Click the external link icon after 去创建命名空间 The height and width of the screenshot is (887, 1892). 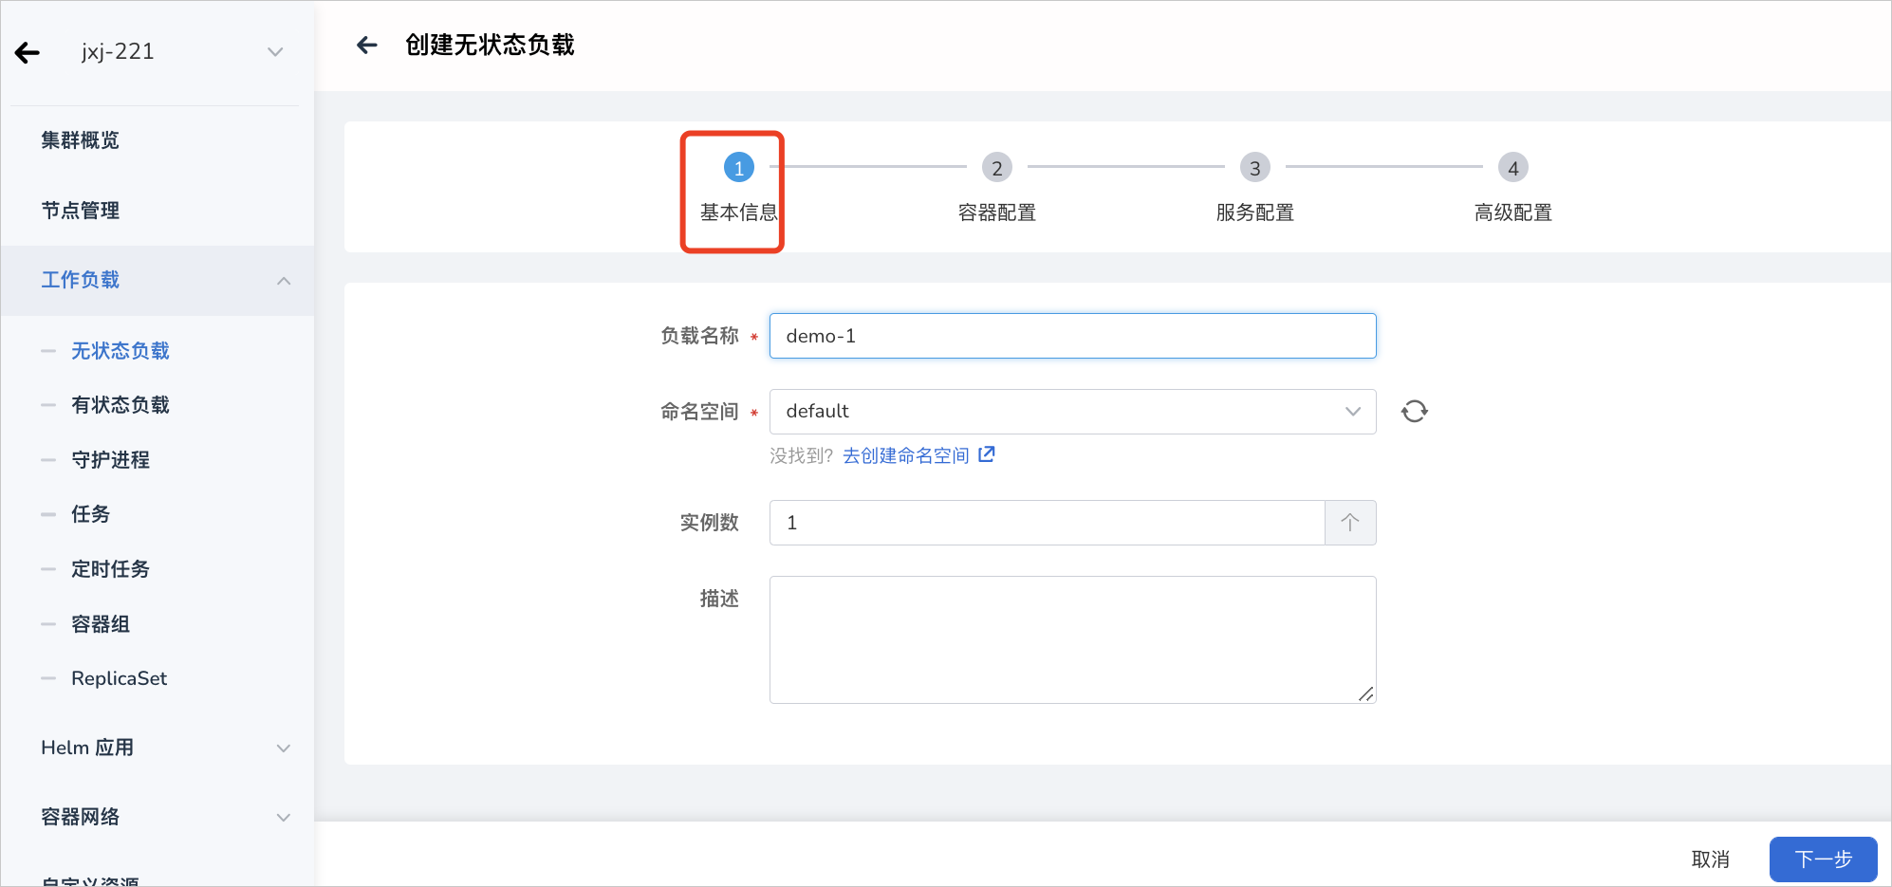pyautogui.click(x=987, y=454)
